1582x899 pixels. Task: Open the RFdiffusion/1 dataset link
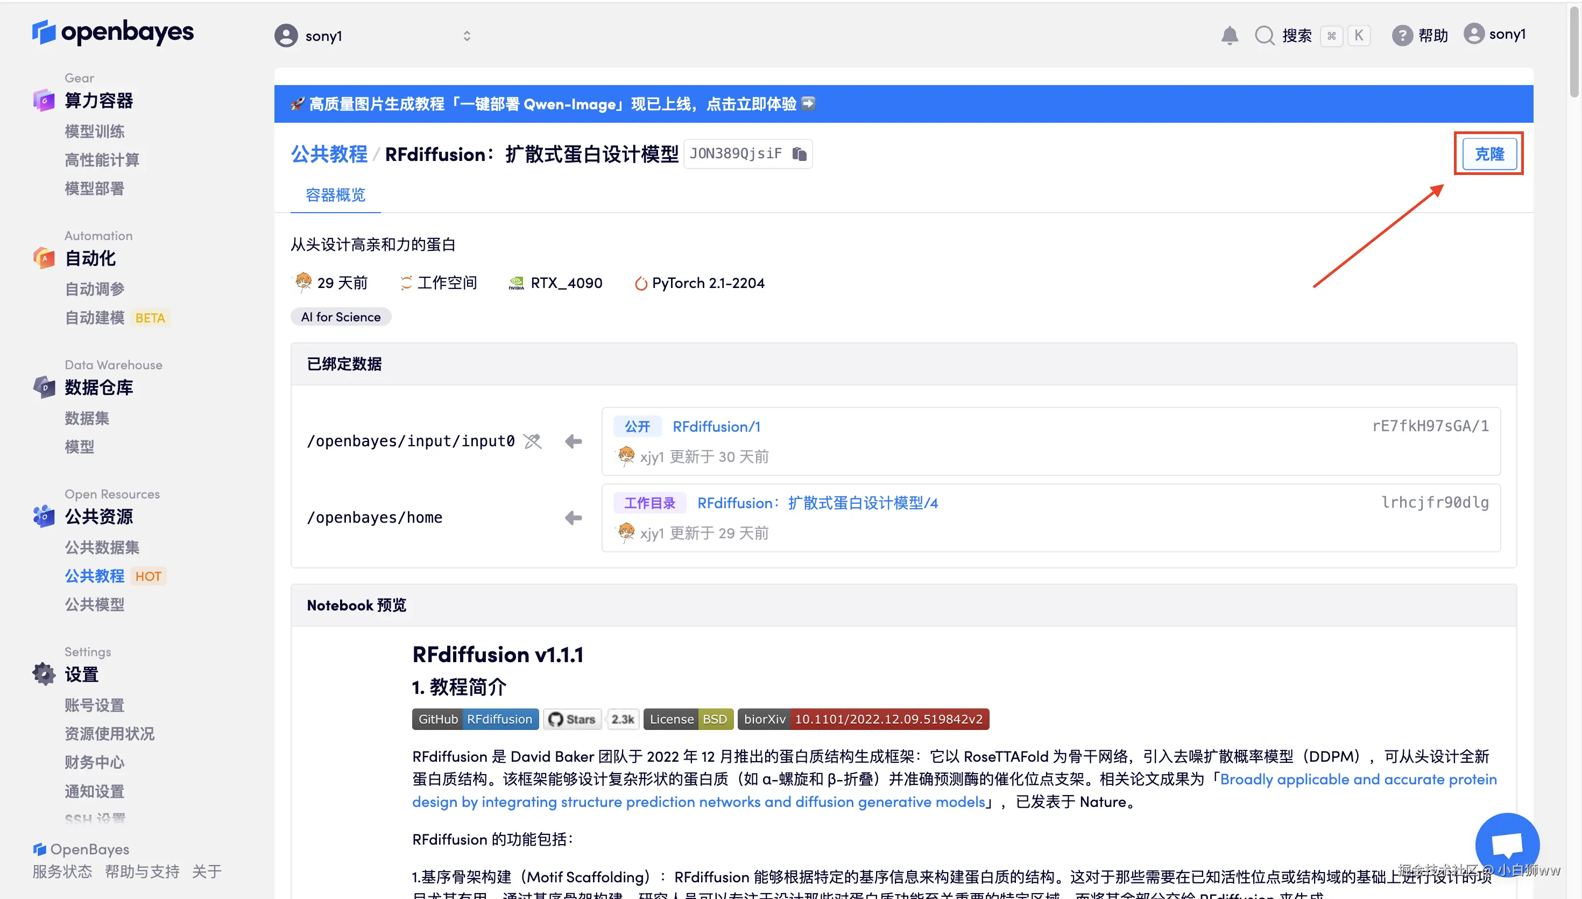click(x=716, y=426)
